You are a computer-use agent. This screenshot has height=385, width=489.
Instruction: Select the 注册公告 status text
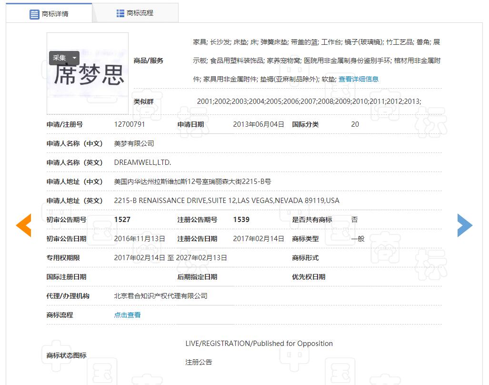199,362
